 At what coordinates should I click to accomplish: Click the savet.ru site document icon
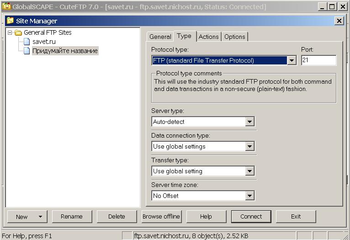[27, 42]
